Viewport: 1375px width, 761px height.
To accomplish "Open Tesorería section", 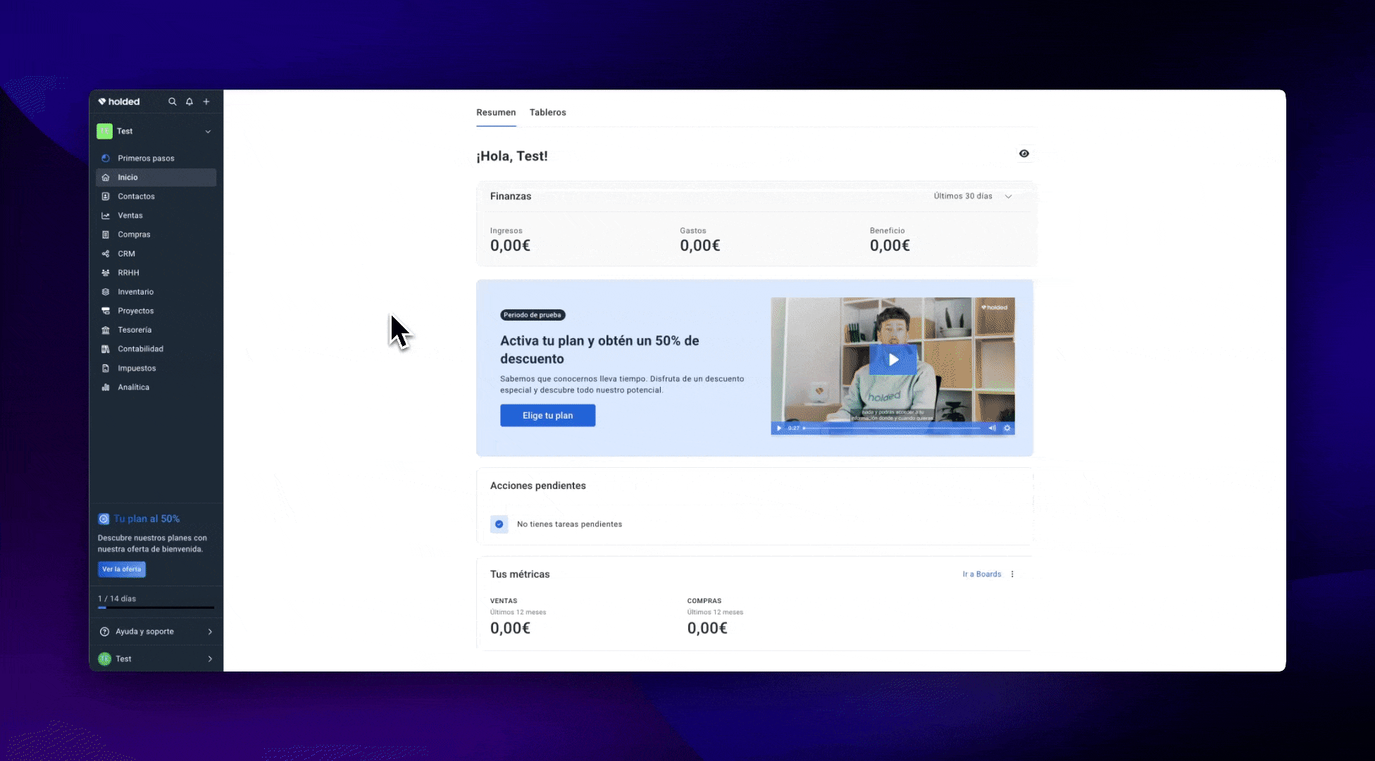I will (x=135, y=330).
